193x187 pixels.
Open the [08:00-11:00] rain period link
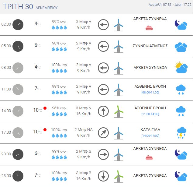point(150,92)
